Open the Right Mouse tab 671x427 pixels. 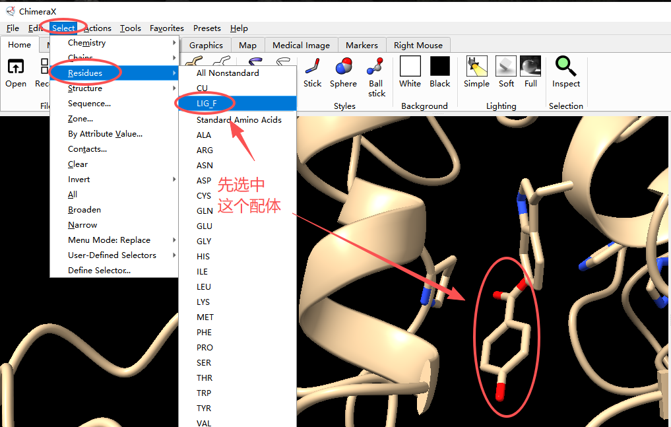pos(418,45)
